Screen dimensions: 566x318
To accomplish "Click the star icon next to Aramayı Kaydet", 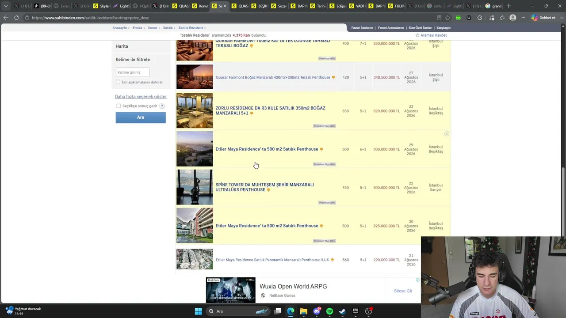I will coord(417,35).
